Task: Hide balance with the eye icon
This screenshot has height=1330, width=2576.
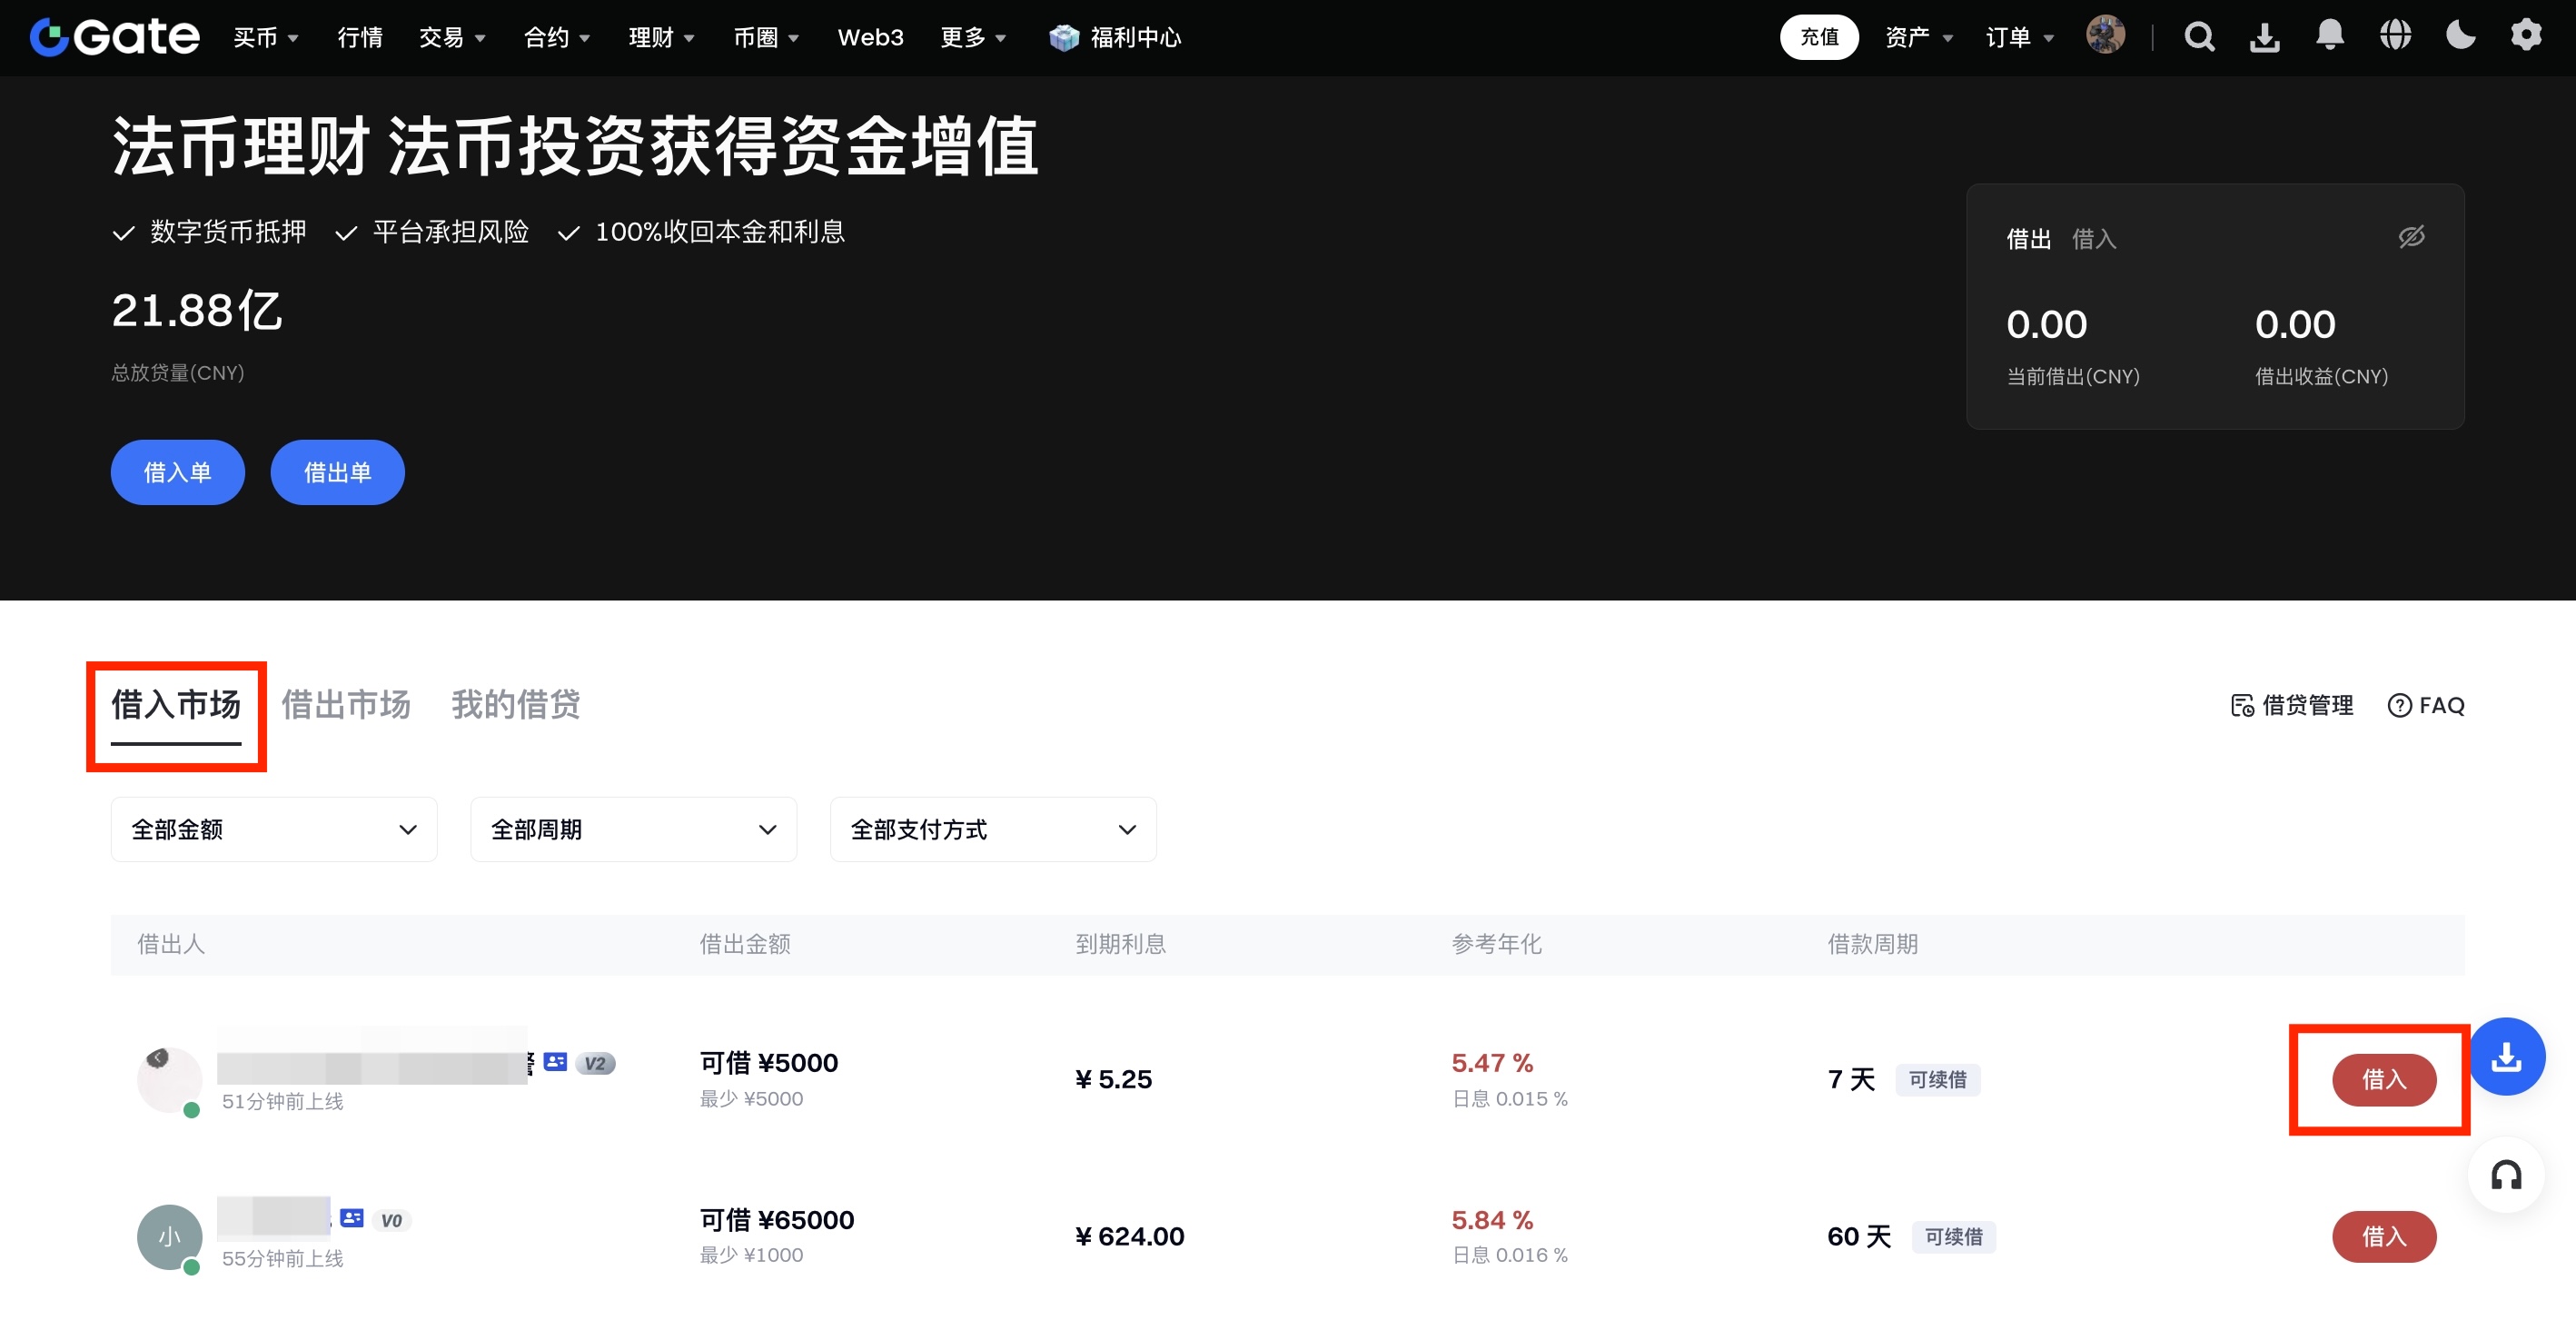Action: click(x=2411, y=237)
